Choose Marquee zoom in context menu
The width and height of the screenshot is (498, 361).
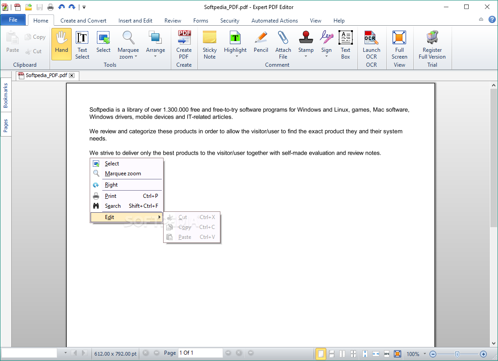(x=127, y=174)
